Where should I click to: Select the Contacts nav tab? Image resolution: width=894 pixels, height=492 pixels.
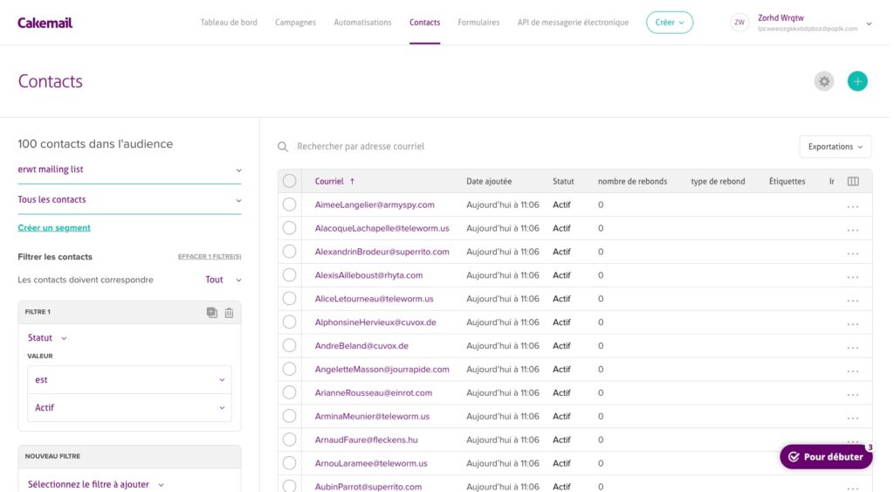(x=425, y=22)
